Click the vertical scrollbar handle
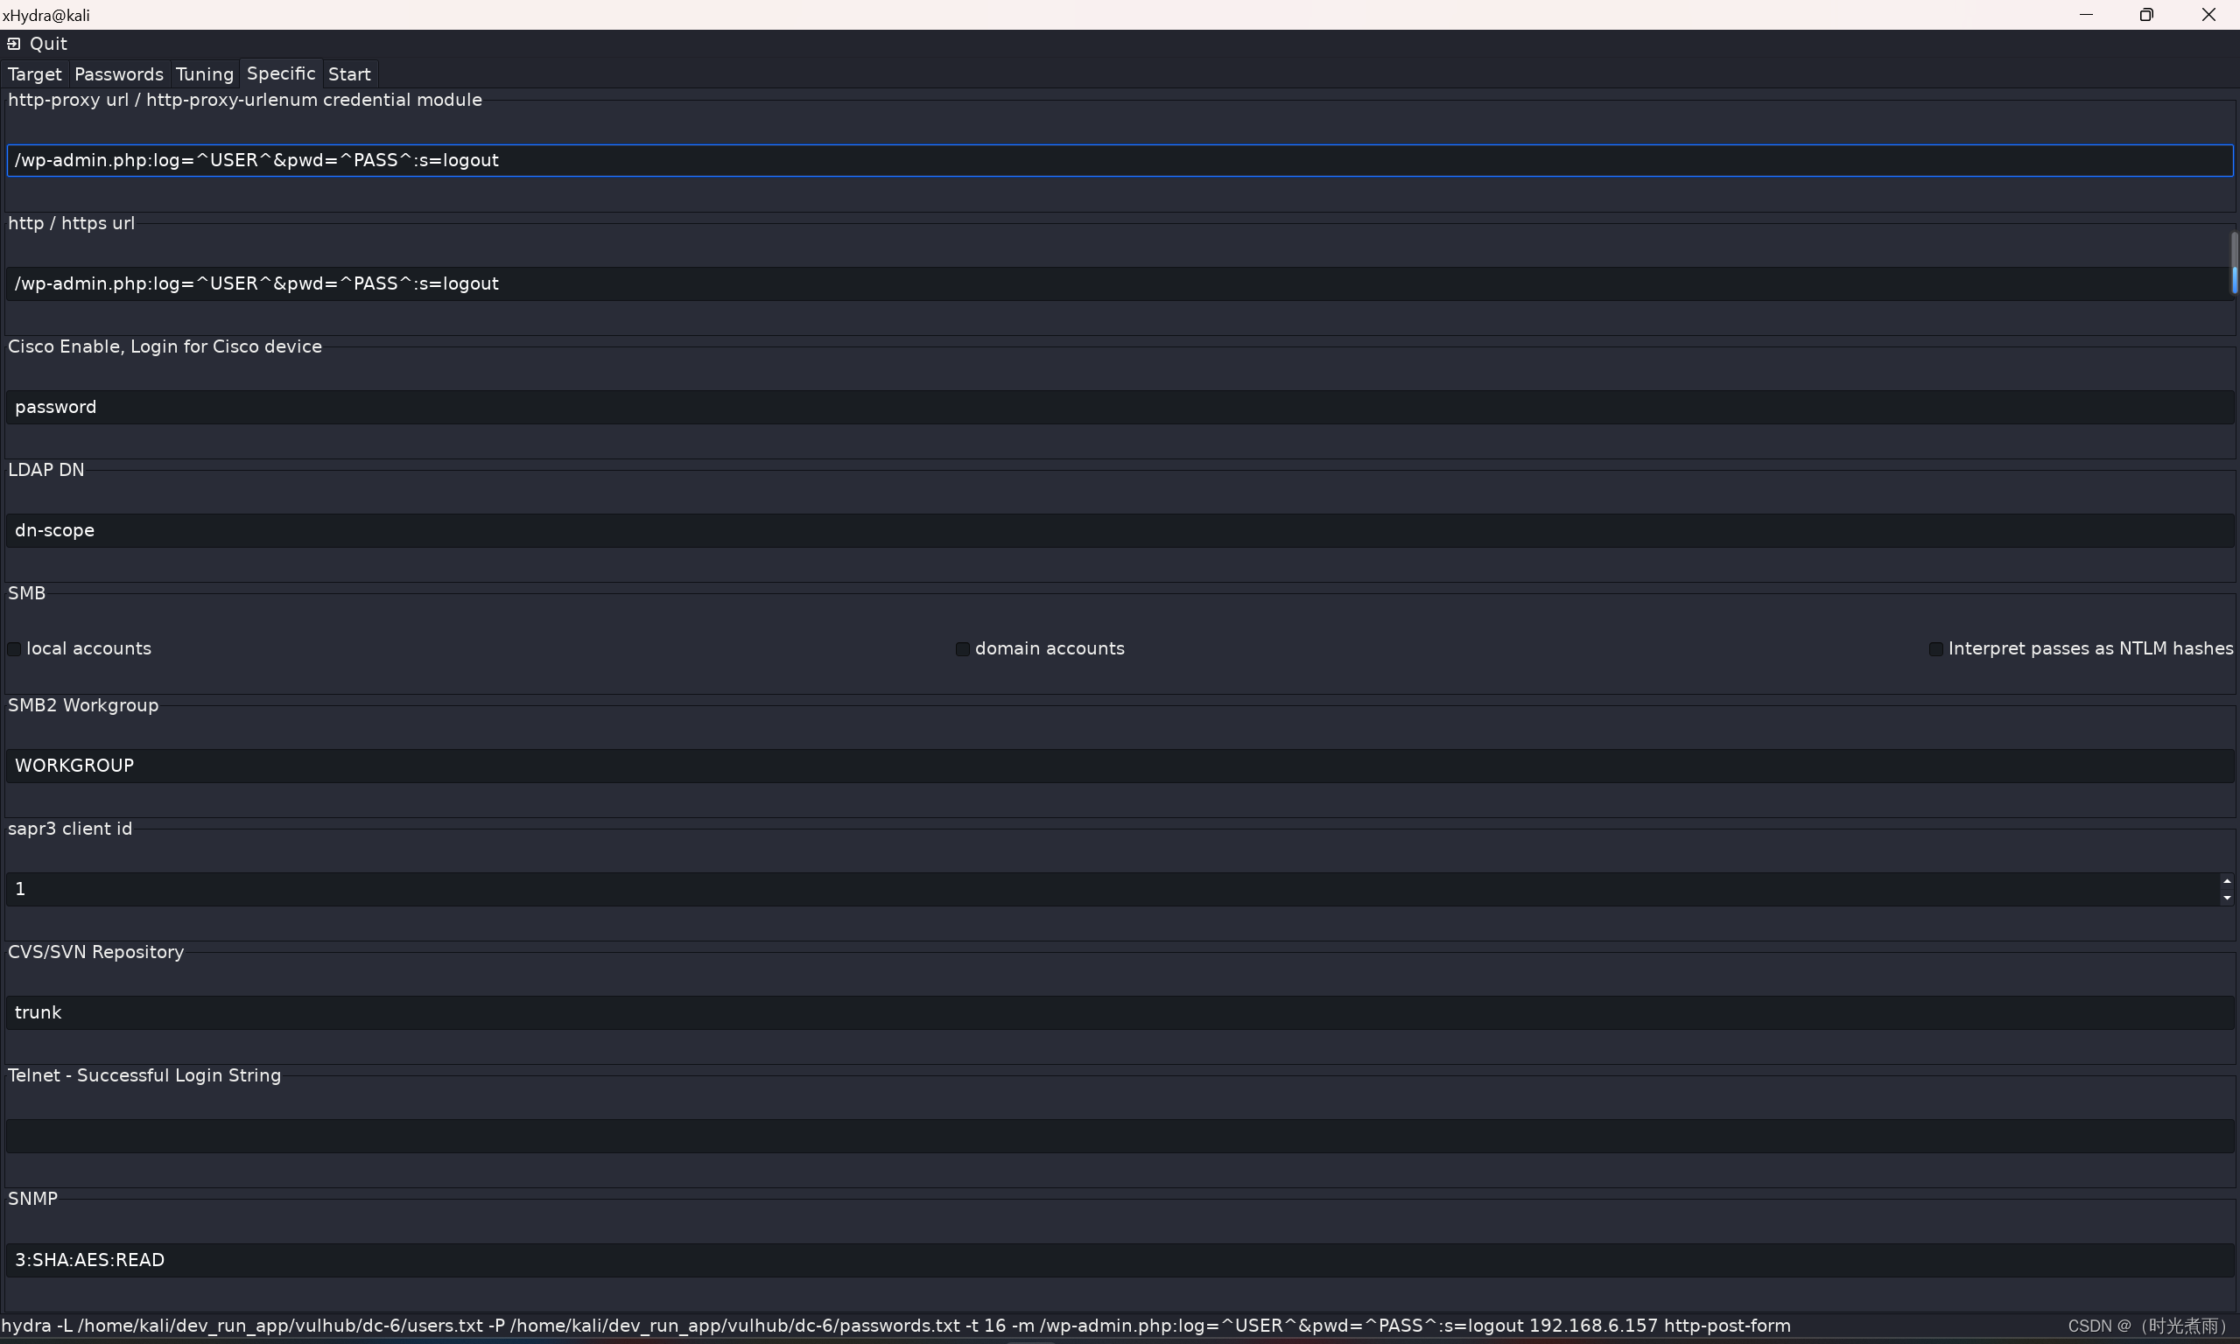Image resolution: width=2240 pixels, height=1344 pixels. 2235,262
